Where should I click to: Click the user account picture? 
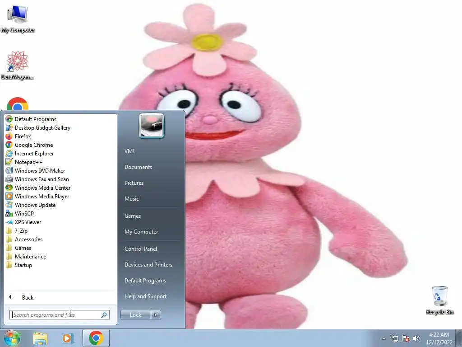coord(152,126)
